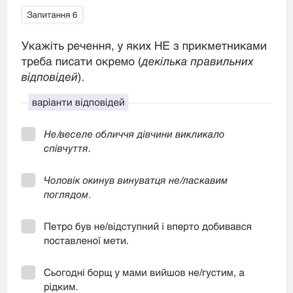This screenshot has width=293, height=293.
Task: Click the word "співчуття" in first answer
Action: pos(66,149)
